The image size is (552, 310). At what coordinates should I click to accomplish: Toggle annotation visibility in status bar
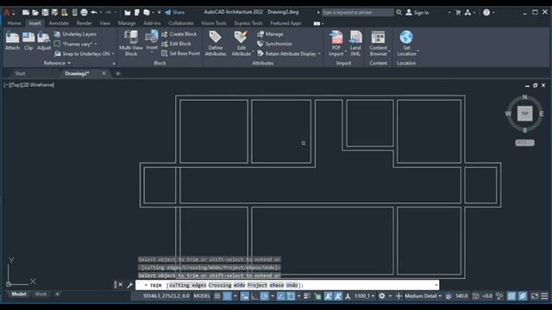point(328,296)
